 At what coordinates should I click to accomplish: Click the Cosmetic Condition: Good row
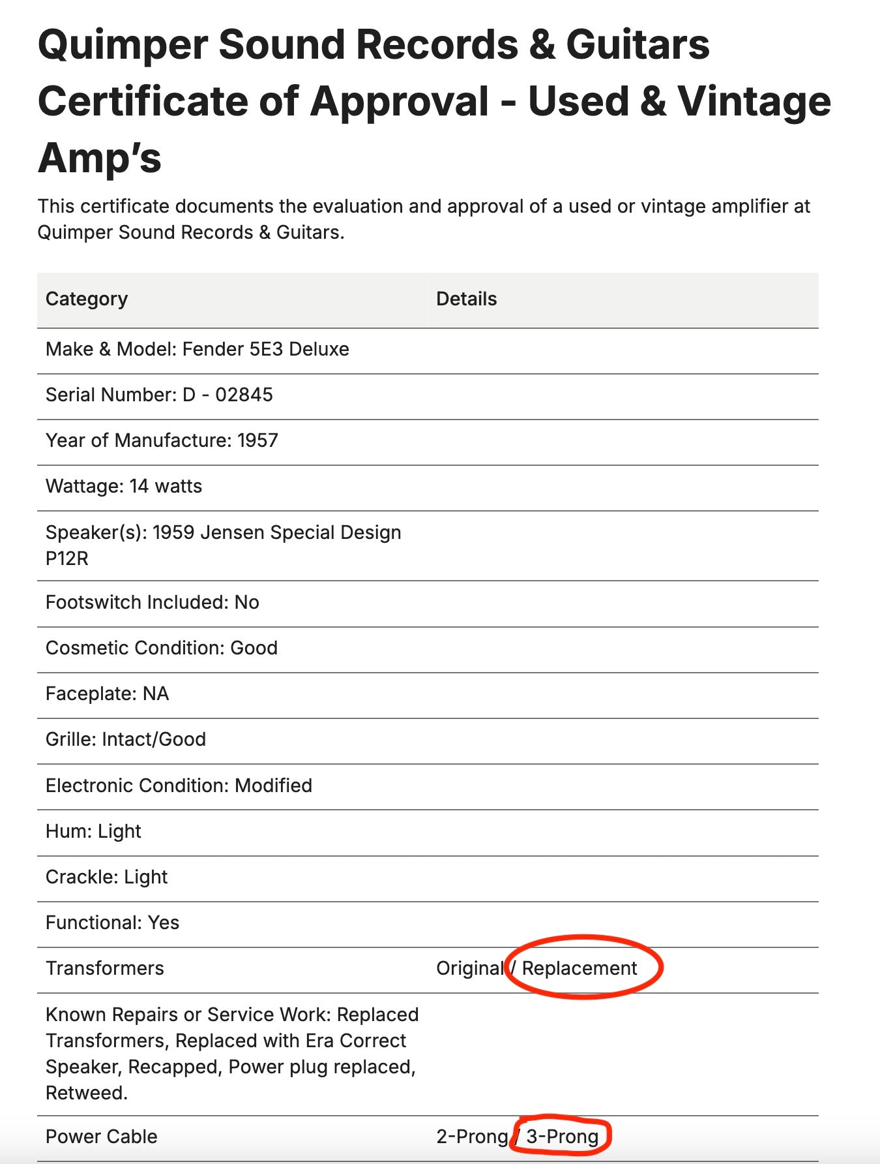(x=162, y=648)
